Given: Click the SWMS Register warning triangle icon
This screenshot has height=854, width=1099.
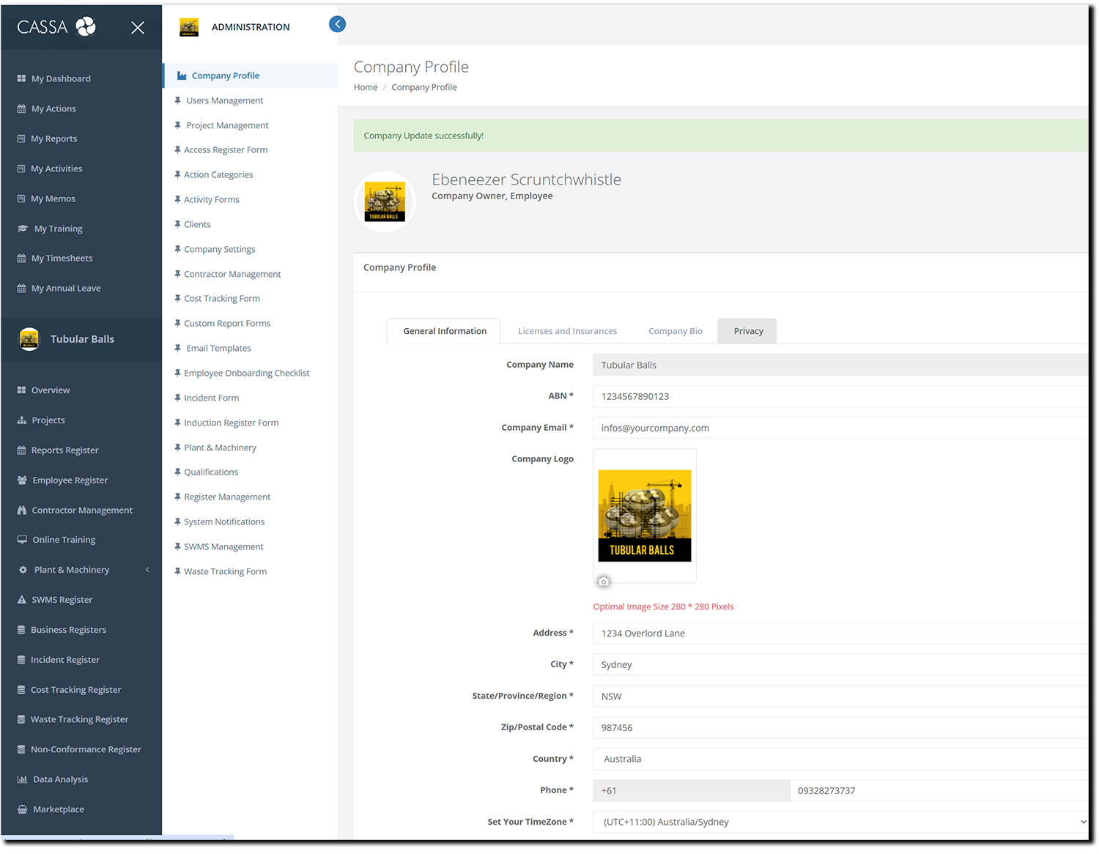Looking at the screenshot, I should (21, 600).
